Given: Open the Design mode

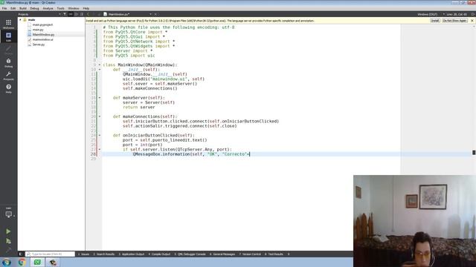Looking at the screenshot, I should tap(8, 50).
